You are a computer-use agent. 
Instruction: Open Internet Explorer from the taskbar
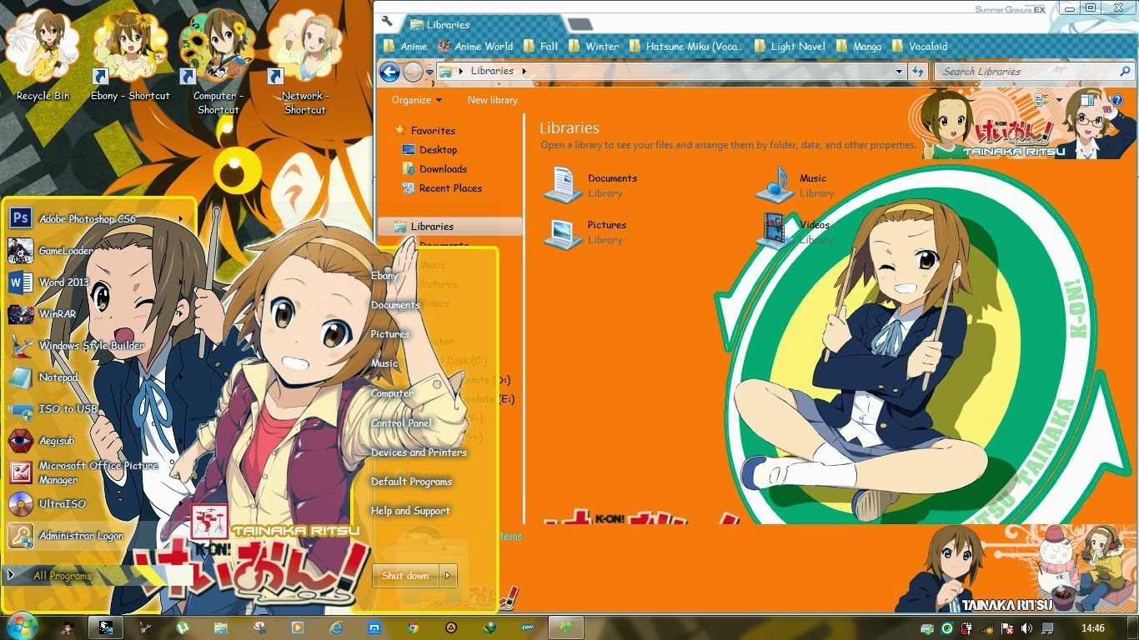(x=337, y=627)
